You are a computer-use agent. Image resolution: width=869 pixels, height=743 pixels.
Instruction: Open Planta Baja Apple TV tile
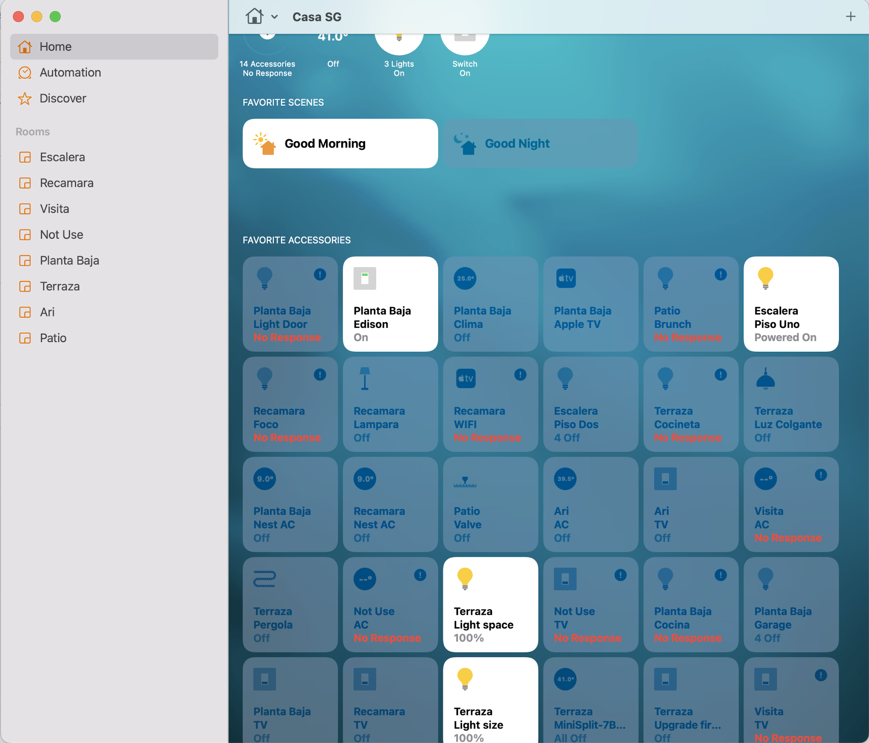591,304
